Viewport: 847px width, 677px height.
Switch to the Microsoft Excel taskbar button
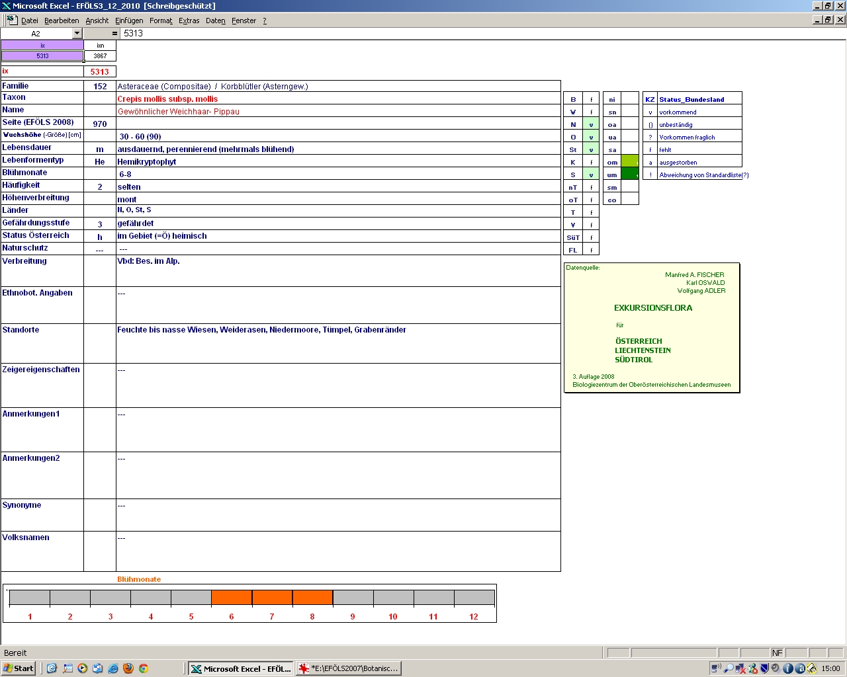click(240, 668)
